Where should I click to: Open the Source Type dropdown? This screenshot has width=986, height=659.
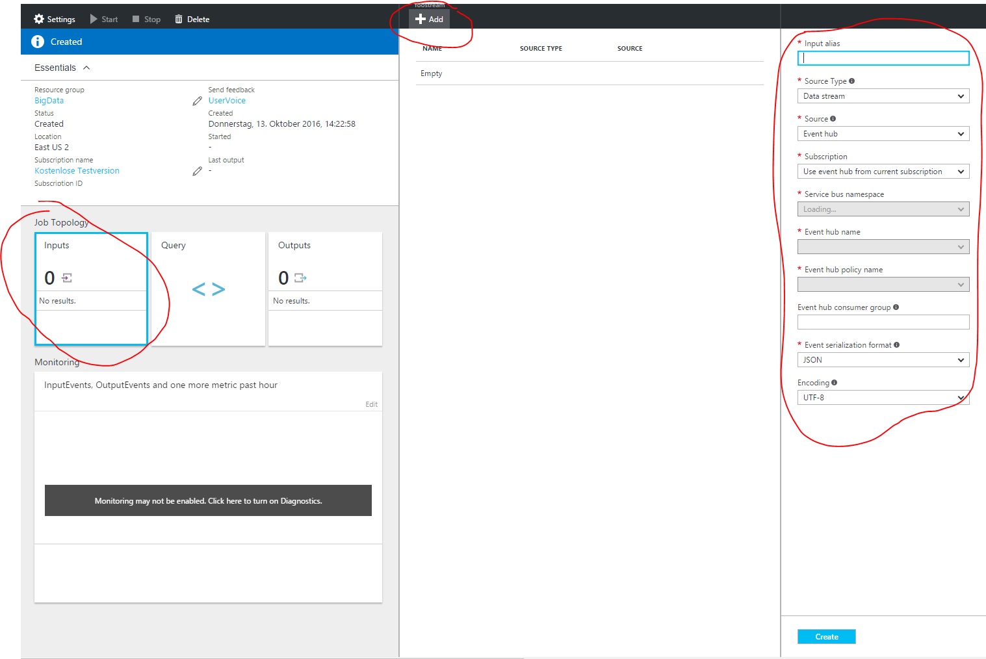(x=883, y=96)
